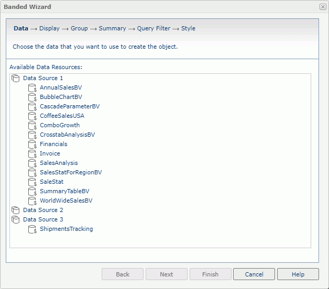Open Help for the wizard

coord(298,274)
